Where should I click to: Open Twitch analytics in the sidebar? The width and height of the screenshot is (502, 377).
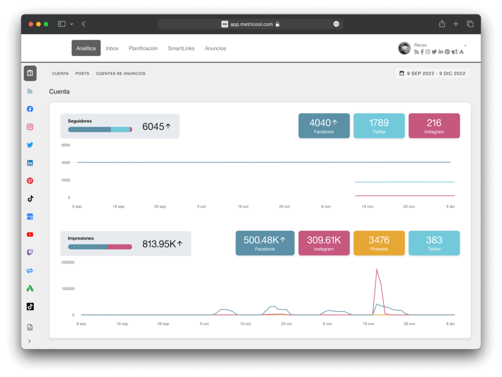point(30,252)
